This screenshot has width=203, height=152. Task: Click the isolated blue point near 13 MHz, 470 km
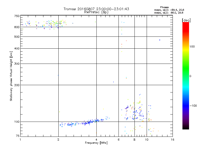point(160,40)
